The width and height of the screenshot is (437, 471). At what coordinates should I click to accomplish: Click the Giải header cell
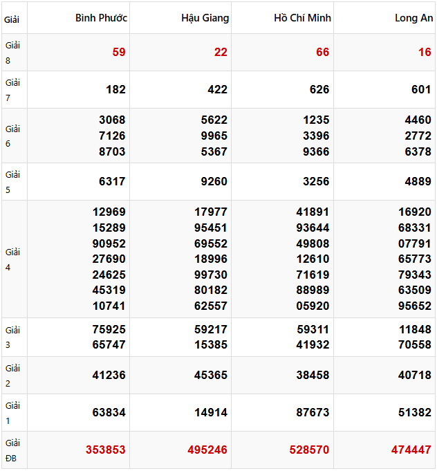pyautogui.click(x=12, y=19)
